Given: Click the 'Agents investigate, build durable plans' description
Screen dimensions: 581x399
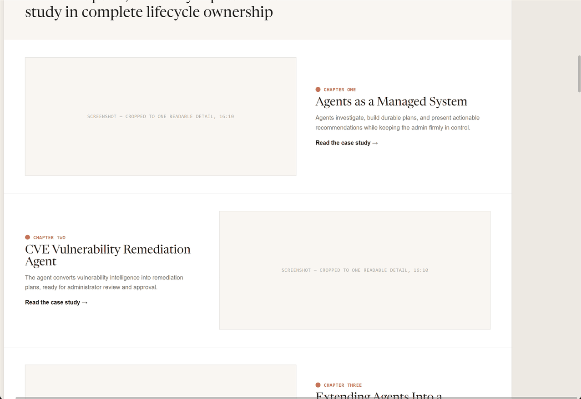Looking at the screenshot, I should (398, 123).
